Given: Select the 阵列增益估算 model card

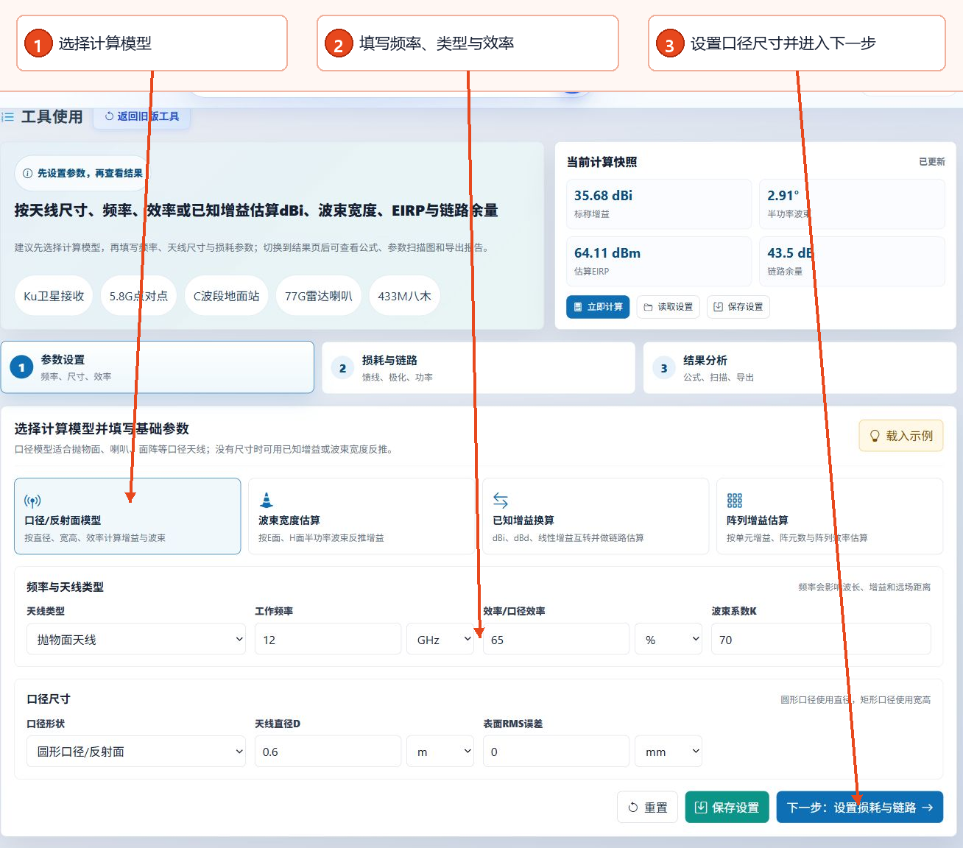Looking at the screenshot, I should coord(830,516).
